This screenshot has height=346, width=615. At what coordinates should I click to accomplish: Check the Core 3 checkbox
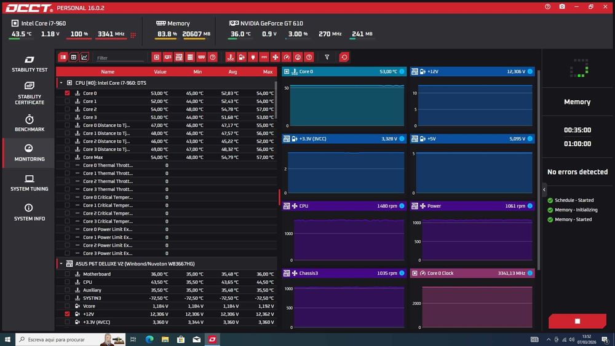coord(67,117)
